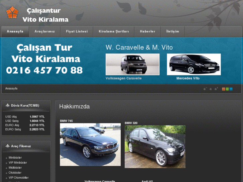Click the Mercedes Vito caption in banner

click(x=188, y=78)
